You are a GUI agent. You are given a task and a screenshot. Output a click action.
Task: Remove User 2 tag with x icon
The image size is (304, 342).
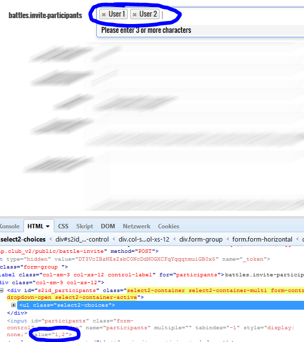[x=135, y=15]
